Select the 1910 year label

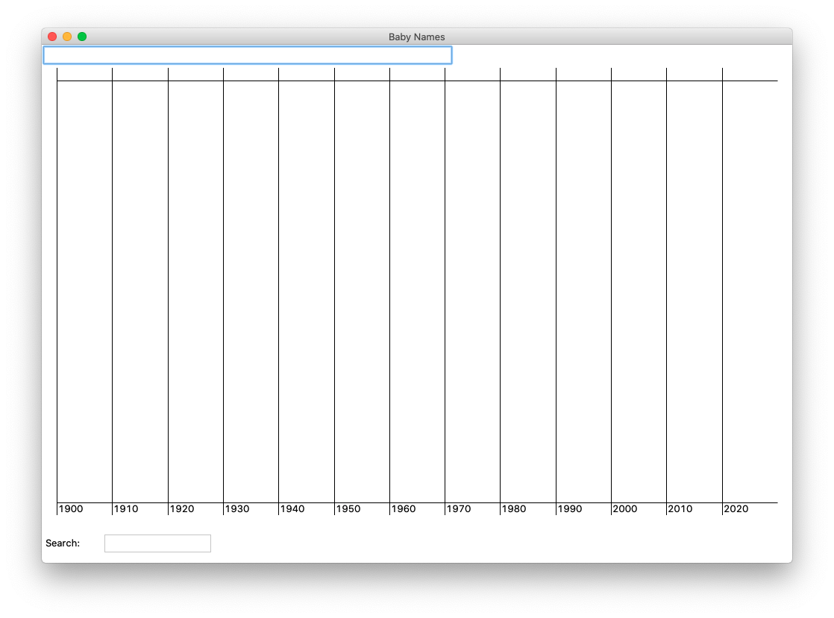(126, 509)
